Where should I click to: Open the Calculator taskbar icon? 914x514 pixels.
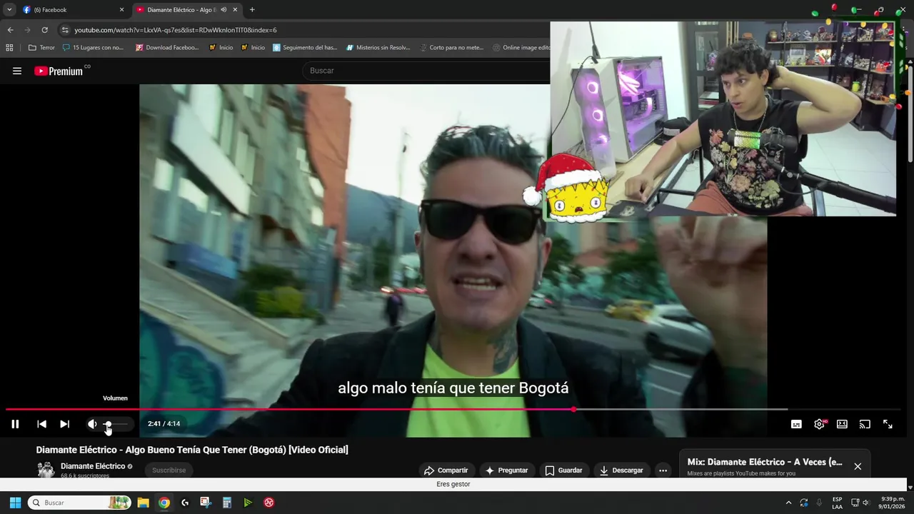227,503
